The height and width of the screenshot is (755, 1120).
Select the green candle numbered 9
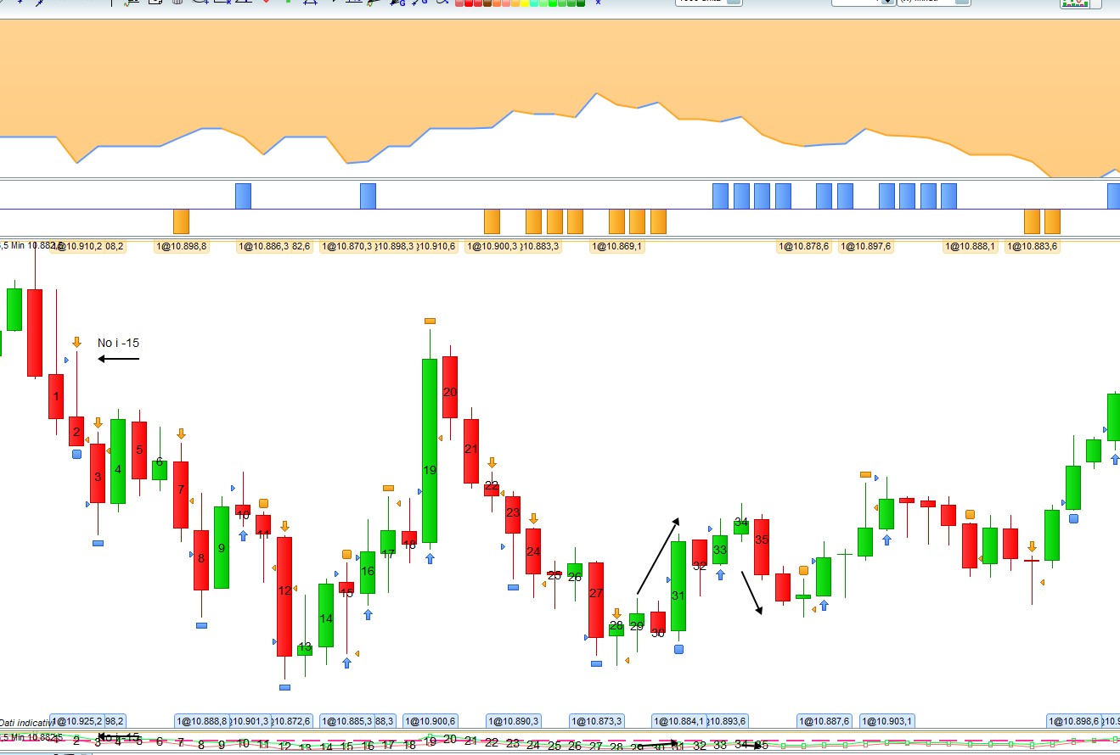click(x=222, y=548)
